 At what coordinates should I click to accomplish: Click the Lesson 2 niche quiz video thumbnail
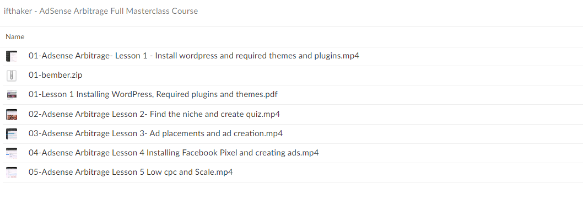(x=12, y=114)
